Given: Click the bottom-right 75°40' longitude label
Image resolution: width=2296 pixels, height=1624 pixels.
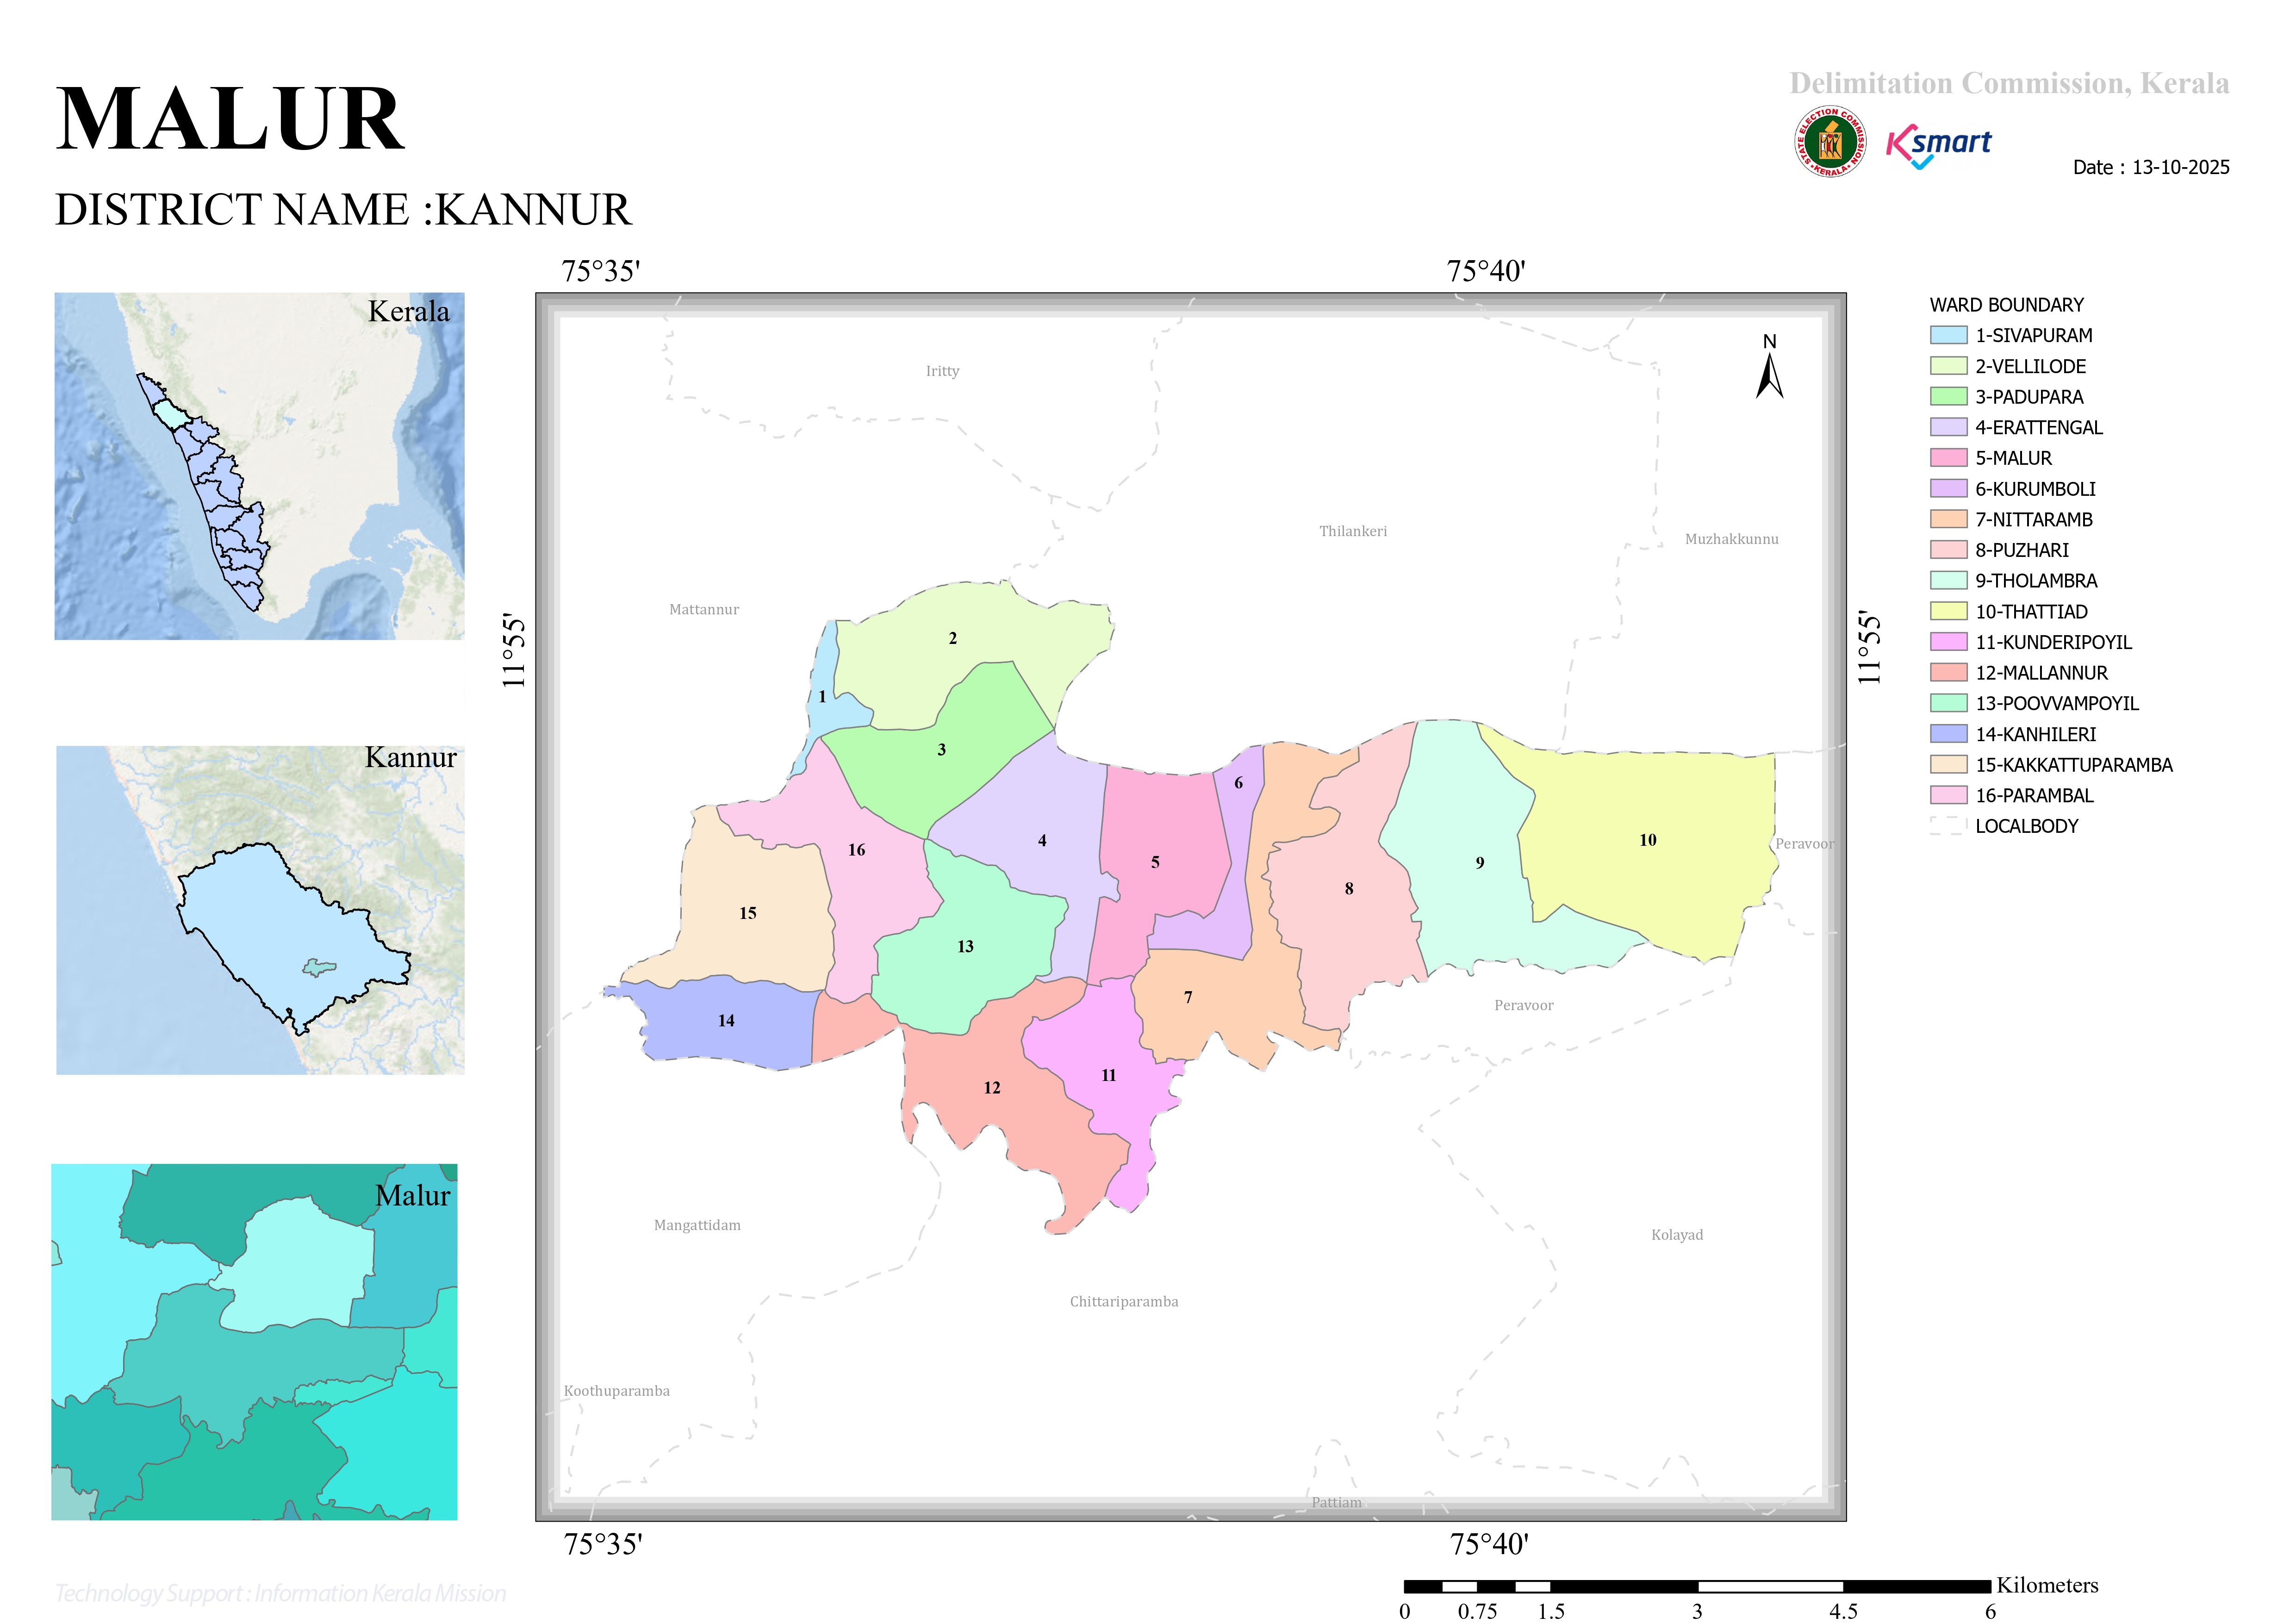Looking at the screenshot, I should [1489, 1544].
